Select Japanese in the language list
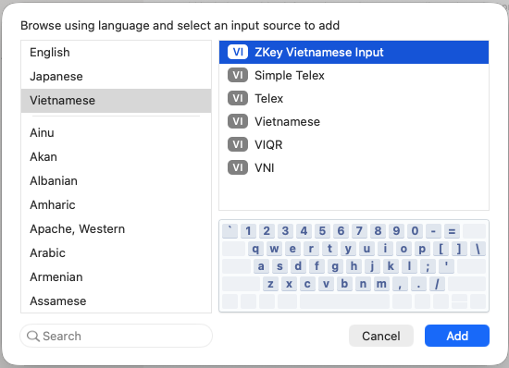The width and height of the screenshot is (509, 368). (x=117, y=77)
